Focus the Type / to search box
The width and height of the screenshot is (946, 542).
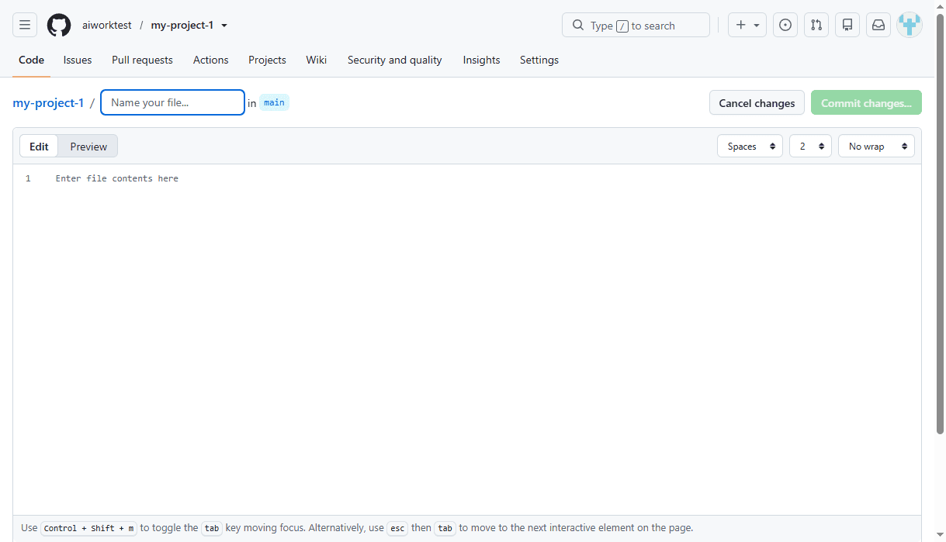636,25
